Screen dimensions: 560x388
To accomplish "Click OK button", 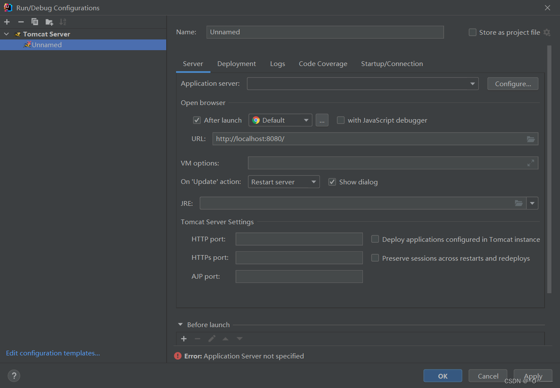I will tap(443, 376).
